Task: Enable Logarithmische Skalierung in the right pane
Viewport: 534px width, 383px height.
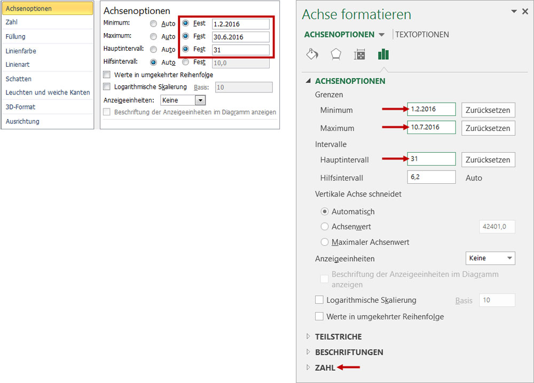Action: (319, 300)
